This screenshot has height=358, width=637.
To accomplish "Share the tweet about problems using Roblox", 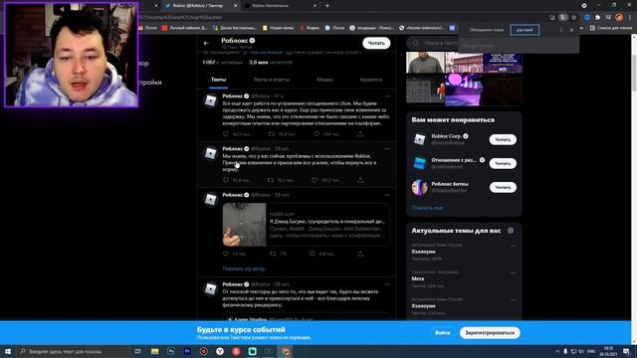I will 360,180.
